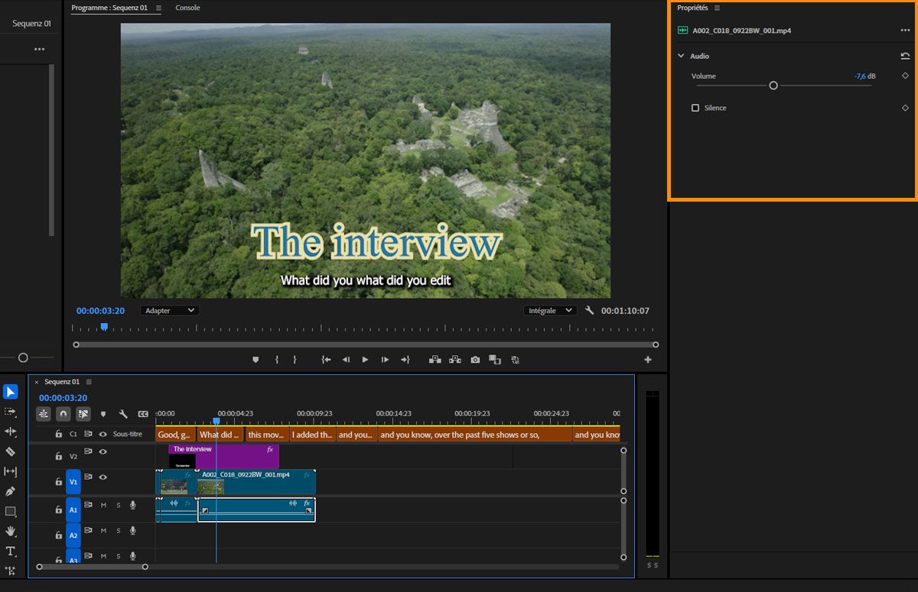The height and width of the screenshot is (592, 918).
Task: Select the Hand tool
Action: 11,531
